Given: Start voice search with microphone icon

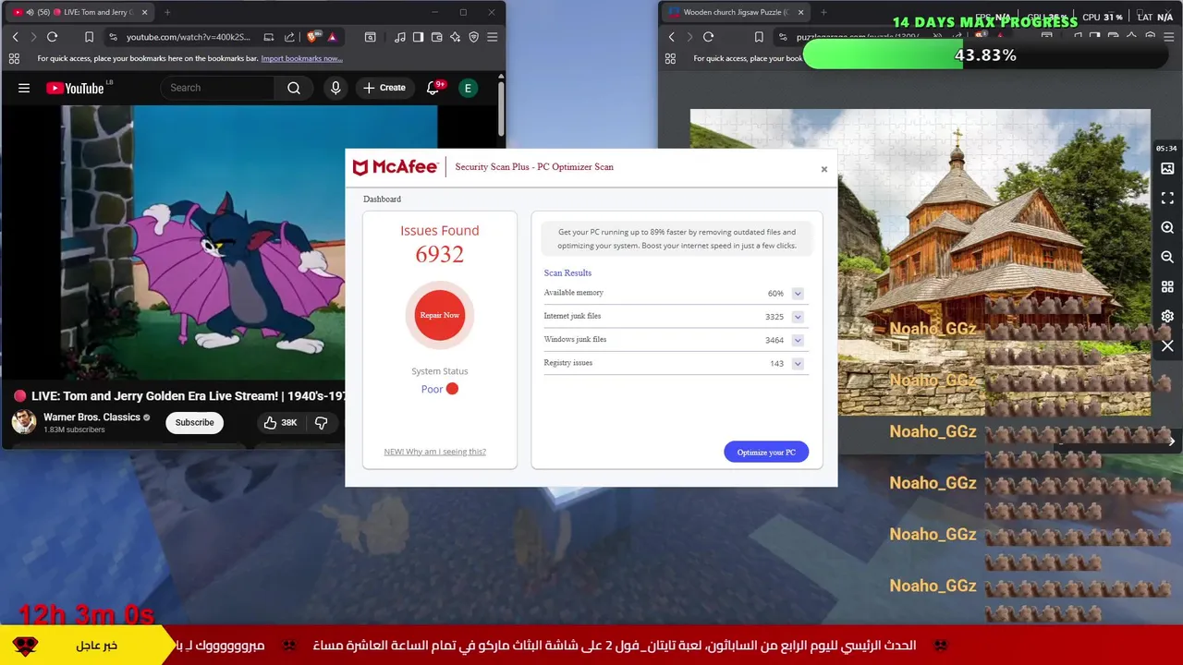Looking at the screenshot, I should (x=335, y=88).
